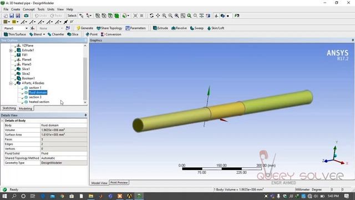Select the section 1 body
This screenshot has height=200, width=355.
(x=35, y=88)
